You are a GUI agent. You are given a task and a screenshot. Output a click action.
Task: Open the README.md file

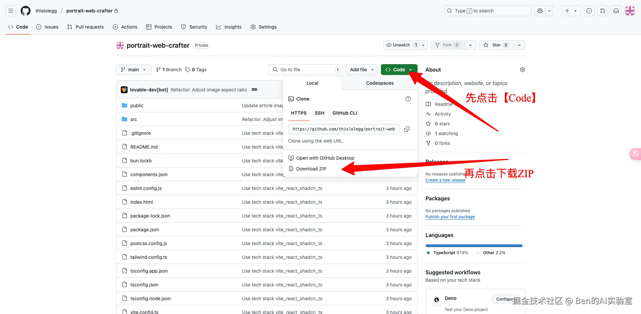point(144,147)
